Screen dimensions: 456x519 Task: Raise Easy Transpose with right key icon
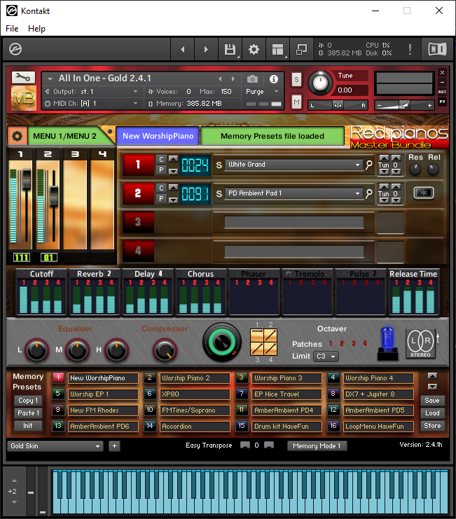click(269, 445)
